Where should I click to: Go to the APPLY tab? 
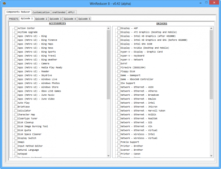pos(71,12)
